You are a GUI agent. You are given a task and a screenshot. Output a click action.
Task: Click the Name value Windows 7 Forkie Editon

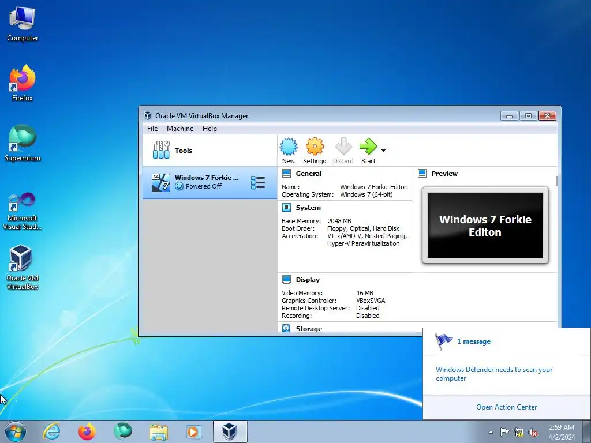coord(374,187)
